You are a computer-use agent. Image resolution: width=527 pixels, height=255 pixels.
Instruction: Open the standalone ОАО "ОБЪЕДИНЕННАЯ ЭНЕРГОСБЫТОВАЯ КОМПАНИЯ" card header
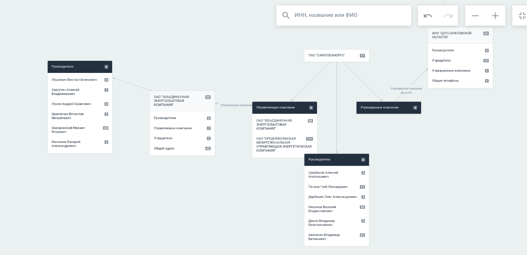pyautogui.click(x=182, y=101)
